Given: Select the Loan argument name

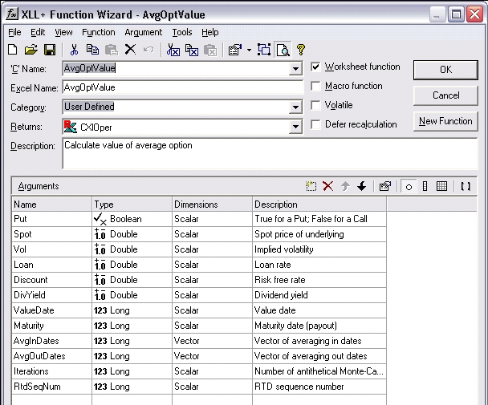Looking at the screenshot, I should pyautogui.click(x=51, y=265).
